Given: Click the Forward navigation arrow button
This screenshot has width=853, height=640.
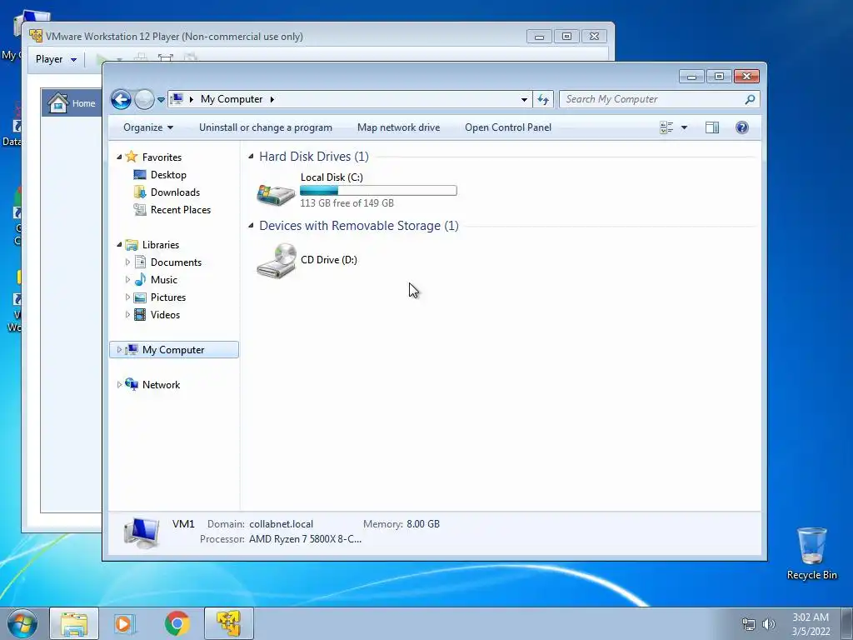Looking at the screenshot, I should [x=144, y=99].
